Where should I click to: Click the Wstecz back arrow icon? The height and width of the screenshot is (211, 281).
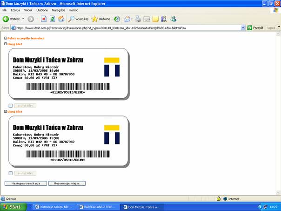6,19
